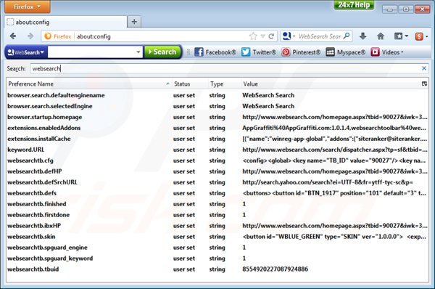This screenshot has width=435, height=289.
Task: Go forward with the browser forward arrow
Action: click(30, 36)
